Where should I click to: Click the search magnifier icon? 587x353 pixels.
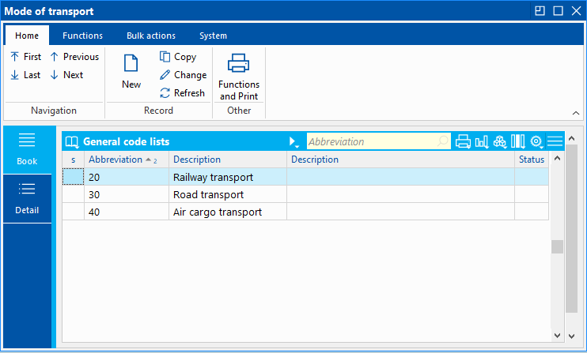[443, 141]
